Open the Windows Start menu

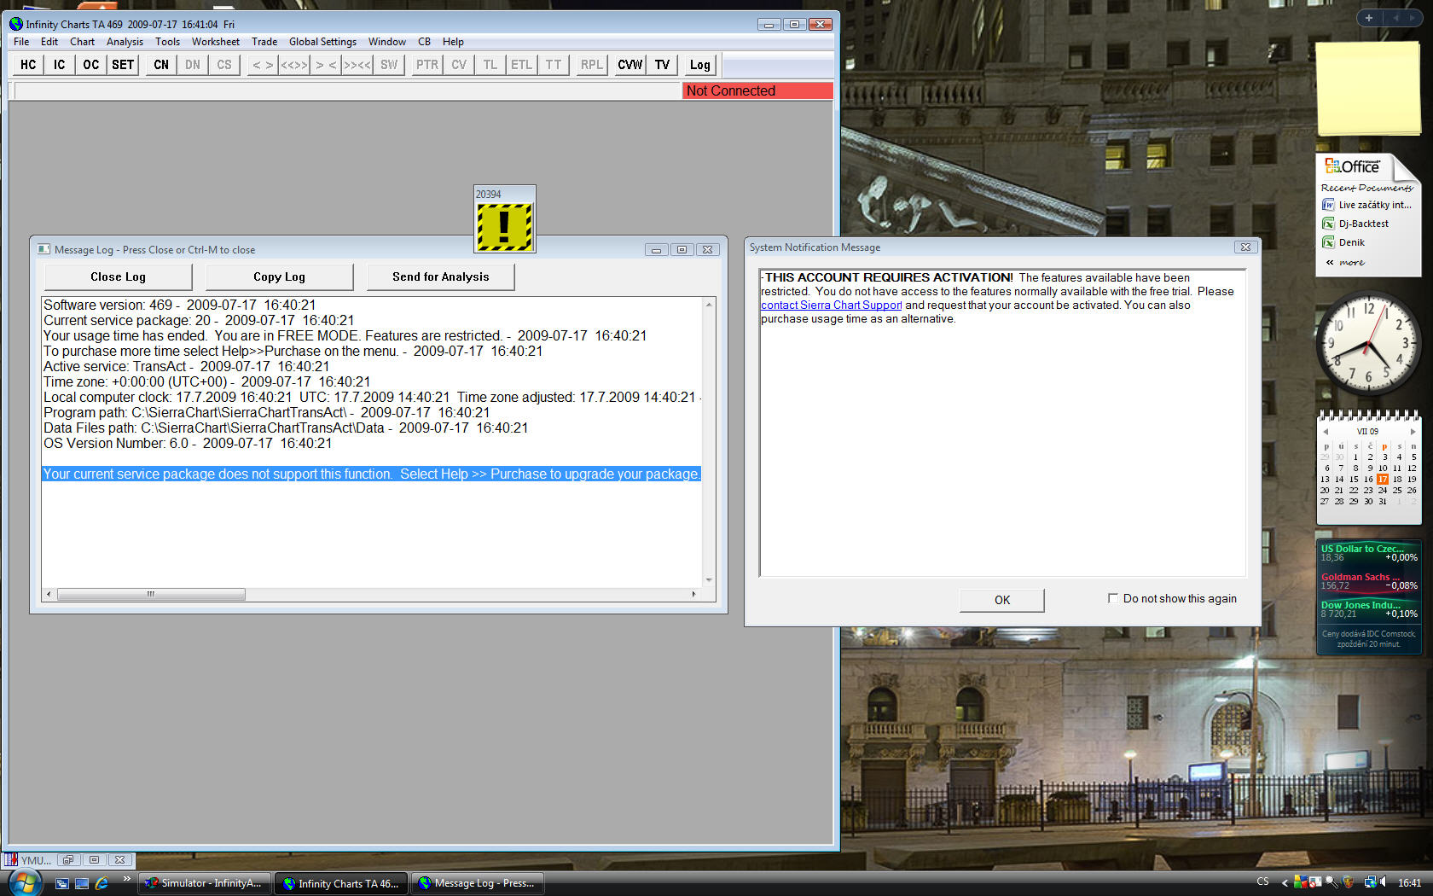pos(23,882)
